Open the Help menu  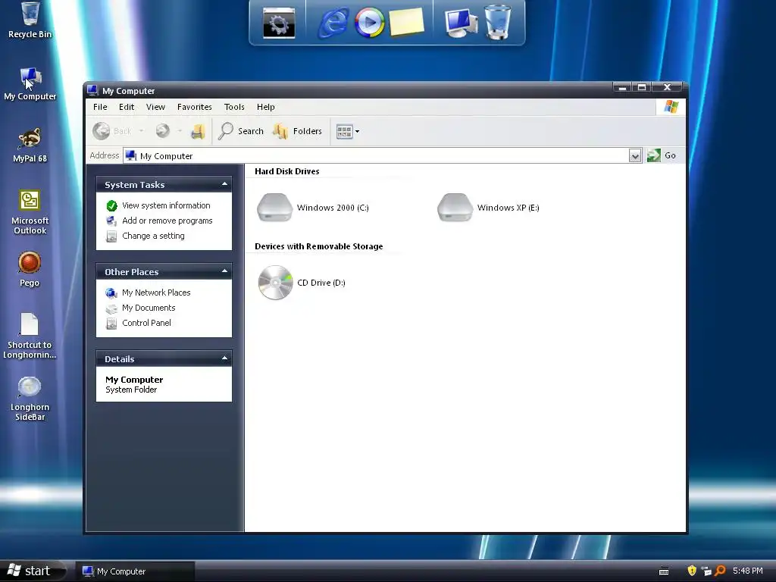pos(266,107)
